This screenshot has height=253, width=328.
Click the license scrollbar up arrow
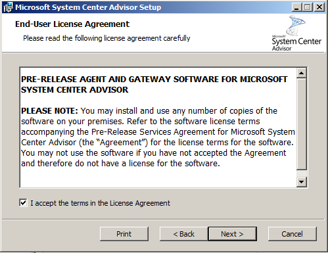(x=302, y=73)
